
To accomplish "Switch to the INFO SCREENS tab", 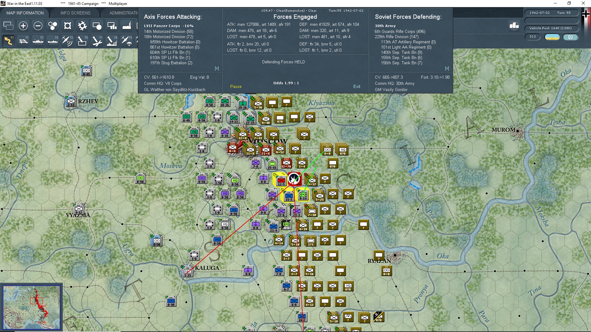I will [x=75, y=13].
